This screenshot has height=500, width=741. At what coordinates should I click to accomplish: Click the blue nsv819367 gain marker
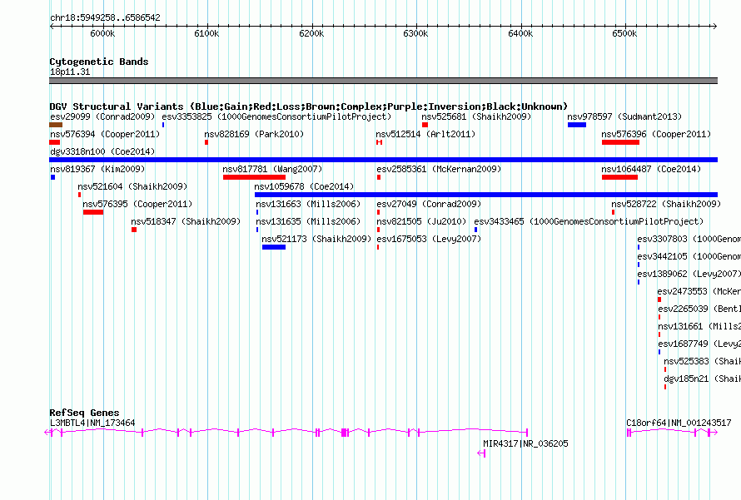pyautogui.click(x=53, y=177)
